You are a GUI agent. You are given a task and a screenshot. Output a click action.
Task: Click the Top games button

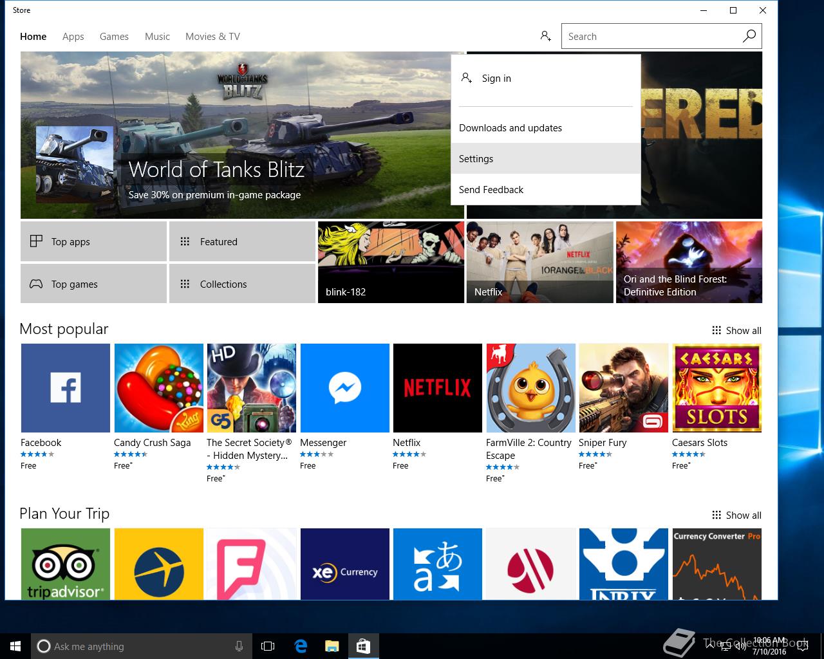coord(93,283)
